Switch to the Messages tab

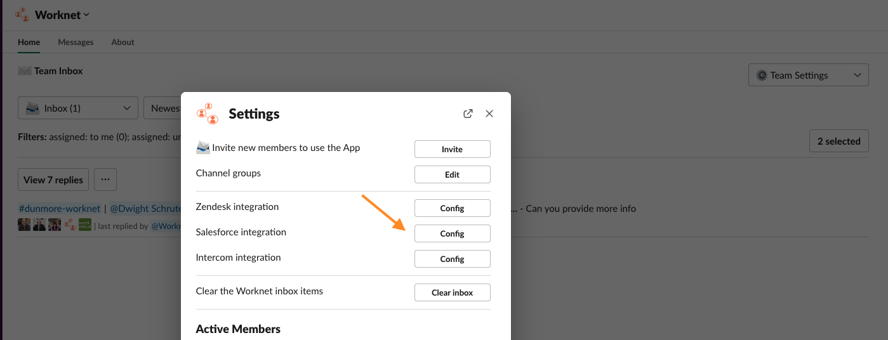point(76,42)
